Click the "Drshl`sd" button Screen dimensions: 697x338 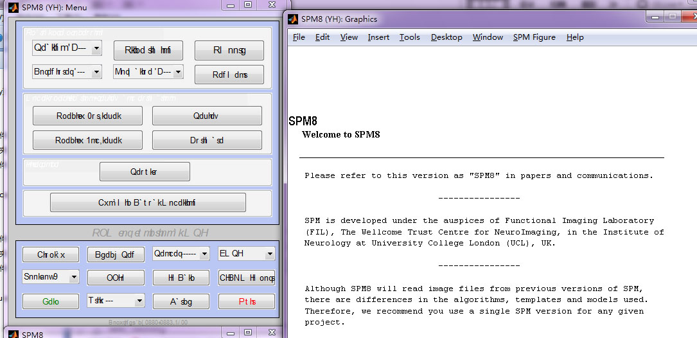pyautogui.click(x=207, y=140)
